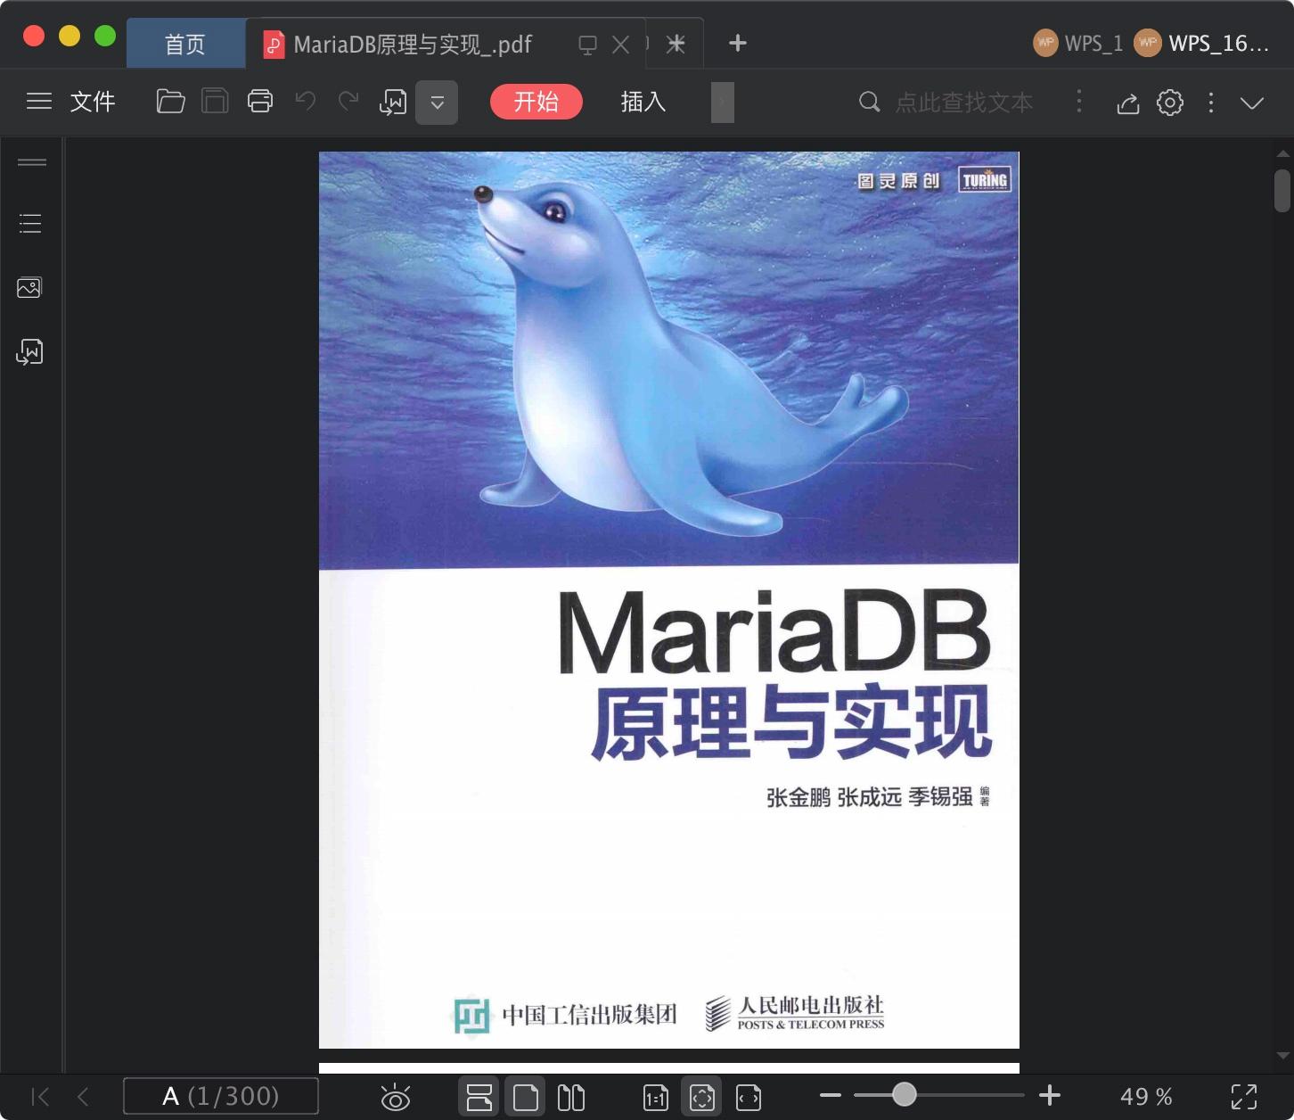Click the redo arrow
1294x1120 pixels.
[x=348, y=101]
